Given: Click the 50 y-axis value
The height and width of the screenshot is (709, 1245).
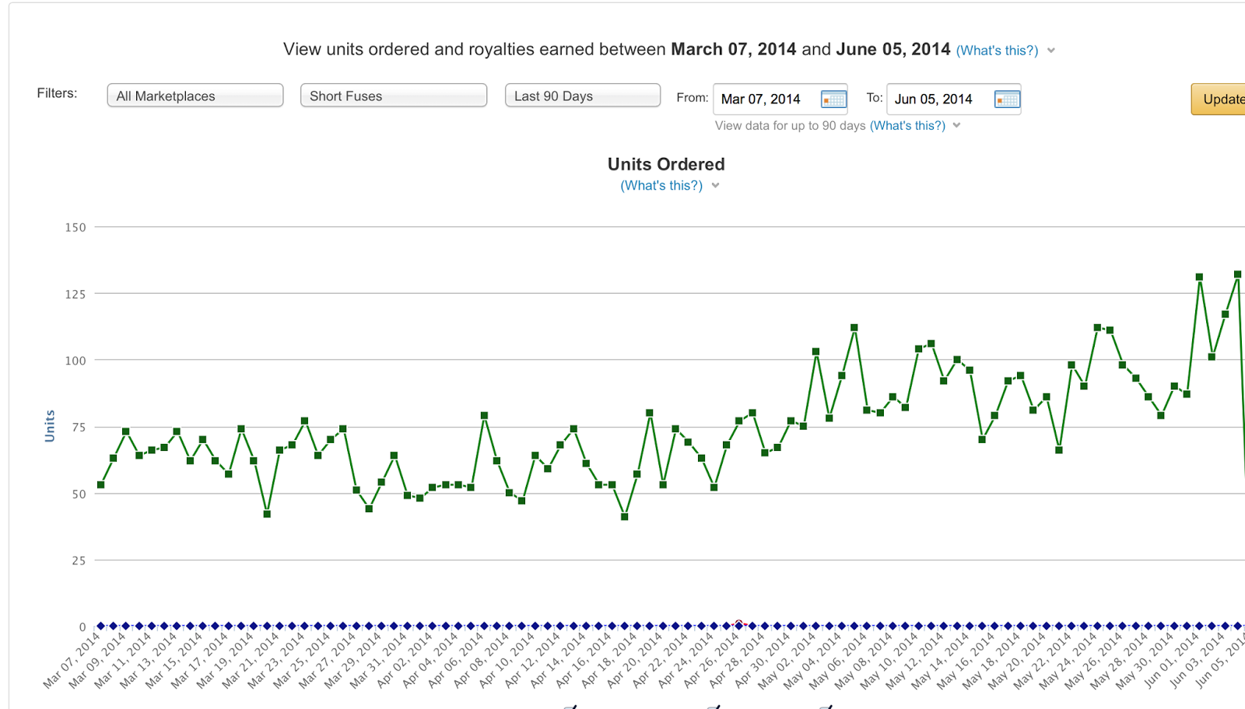Looking at the screenshot, I should pos(79,494).
